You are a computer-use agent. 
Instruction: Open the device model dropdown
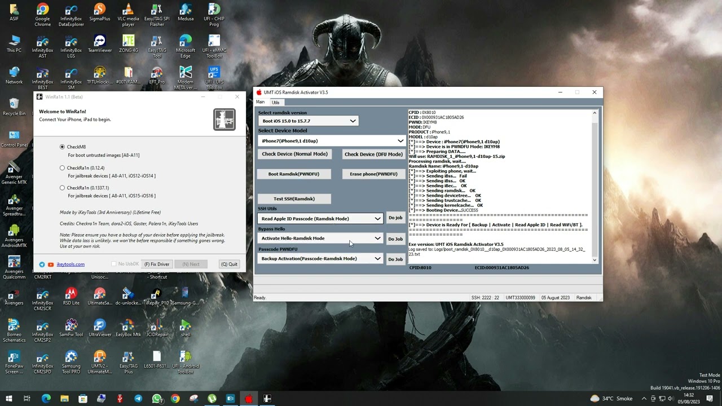tap(332, 141)
